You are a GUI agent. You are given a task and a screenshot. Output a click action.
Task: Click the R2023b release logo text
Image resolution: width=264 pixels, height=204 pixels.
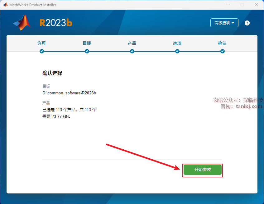tap(56, 23)
